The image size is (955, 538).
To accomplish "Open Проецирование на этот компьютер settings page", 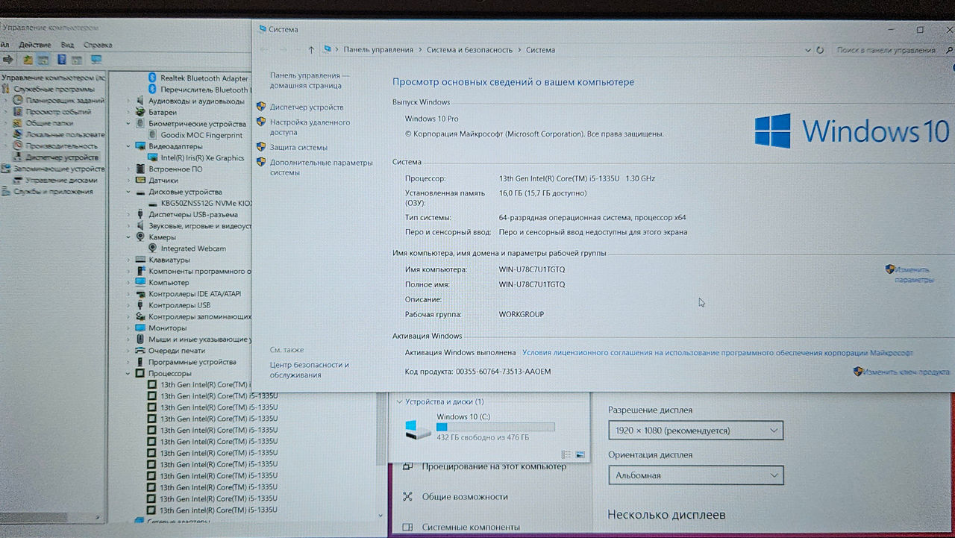I will click(494, 466).
